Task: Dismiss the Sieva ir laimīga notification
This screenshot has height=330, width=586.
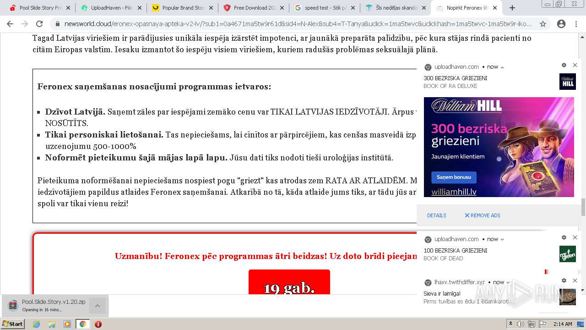Action: pos(575,280)
